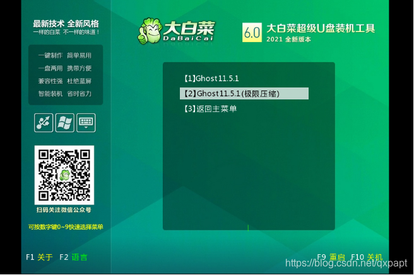Click the Windows logo icon
The width and height of the screenshot is (414, 275).
(x=64, y=123)
